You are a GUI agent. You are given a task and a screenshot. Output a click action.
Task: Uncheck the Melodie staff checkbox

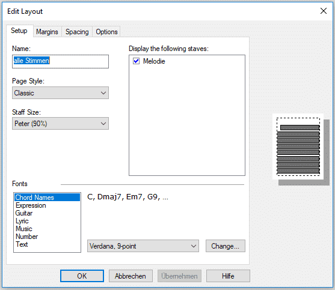pyautogui.click(x=137, y=61)
